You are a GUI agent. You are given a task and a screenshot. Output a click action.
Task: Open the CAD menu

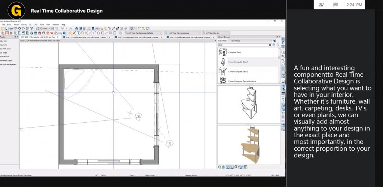(x=36, y=25)
